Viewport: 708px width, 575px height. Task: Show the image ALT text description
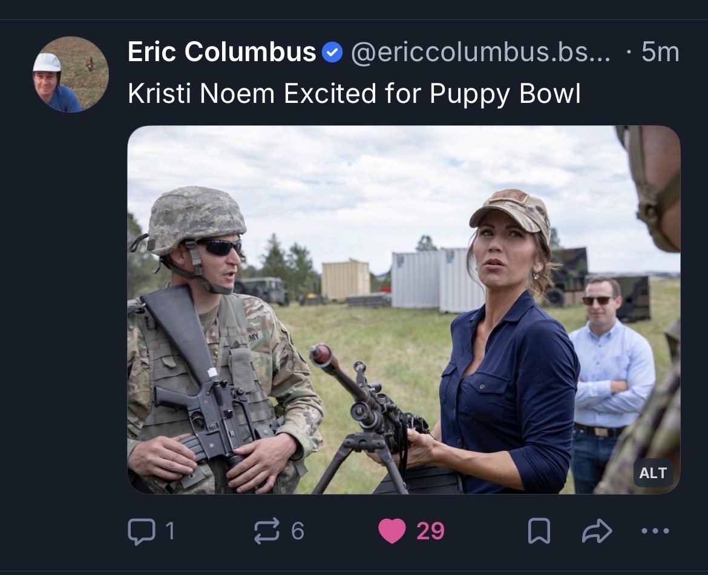653,473
